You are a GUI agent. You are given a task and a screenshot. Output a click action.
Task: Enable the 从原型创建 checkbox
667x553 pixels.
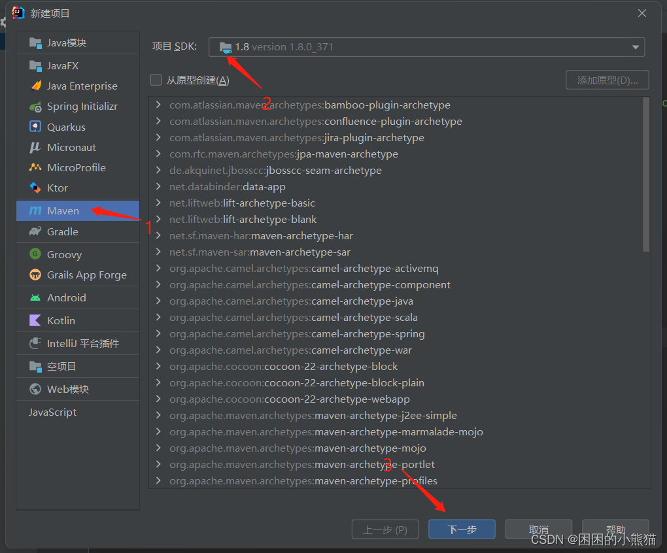(x=156, y=80)
